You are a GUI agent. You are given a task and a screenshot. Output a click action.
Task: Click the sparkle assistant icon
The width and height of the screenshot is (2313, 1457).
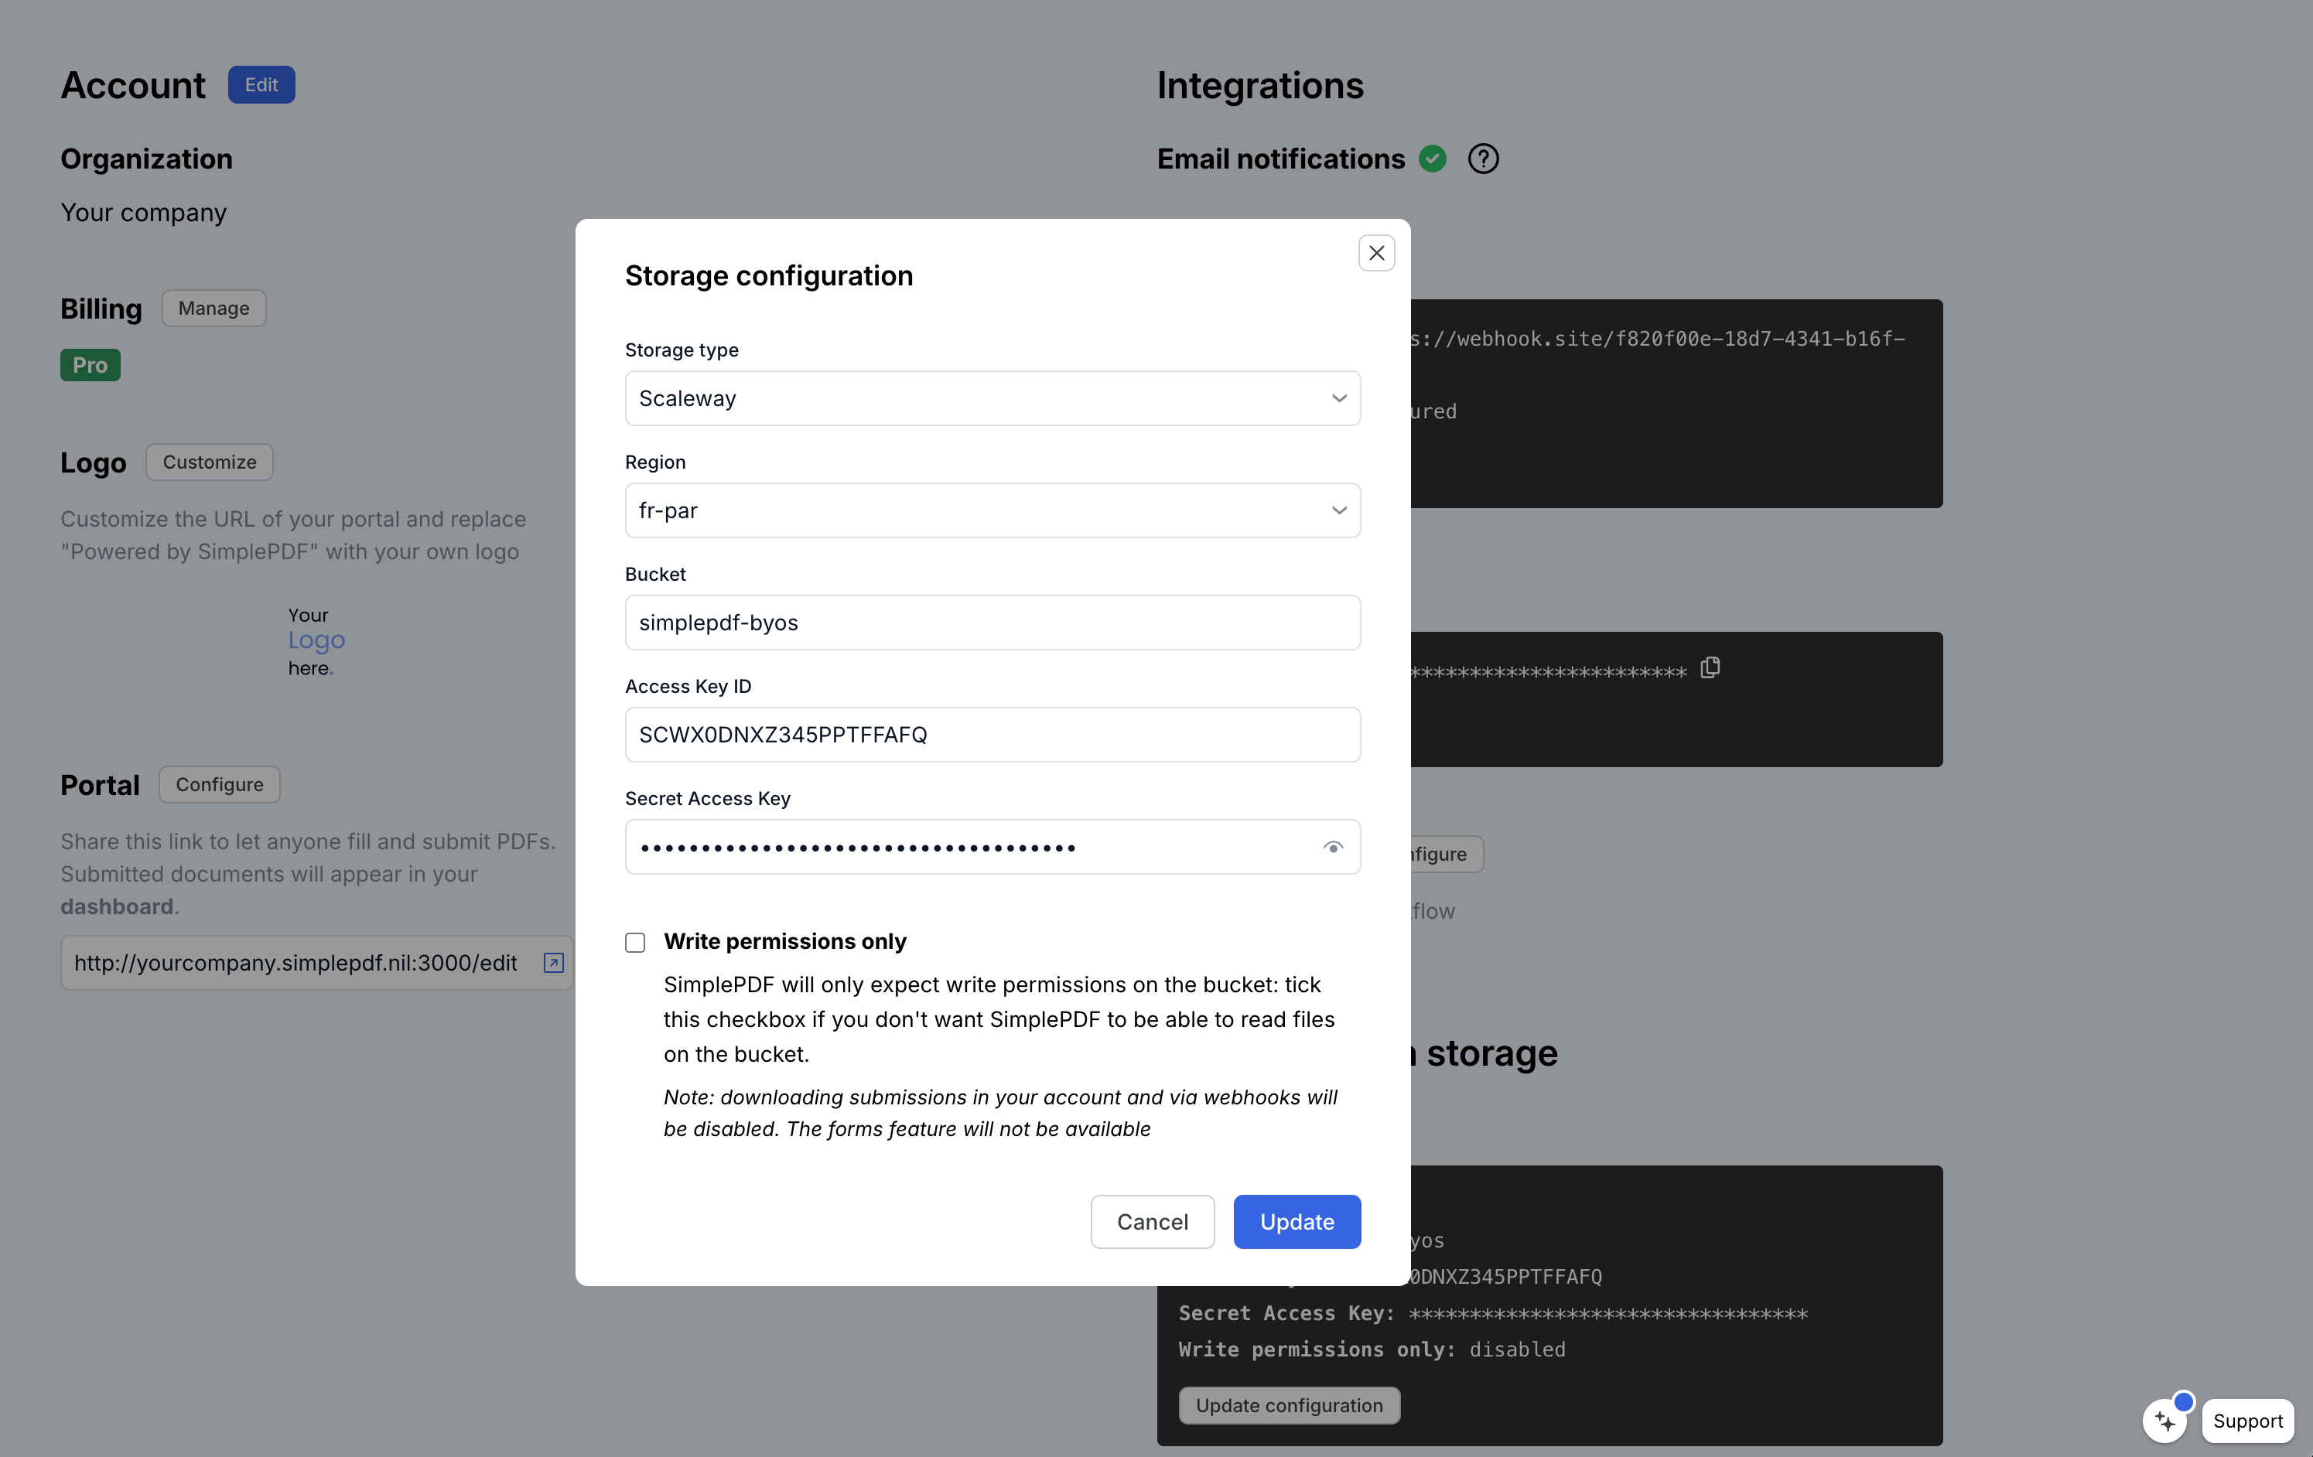[2165, 1421]
